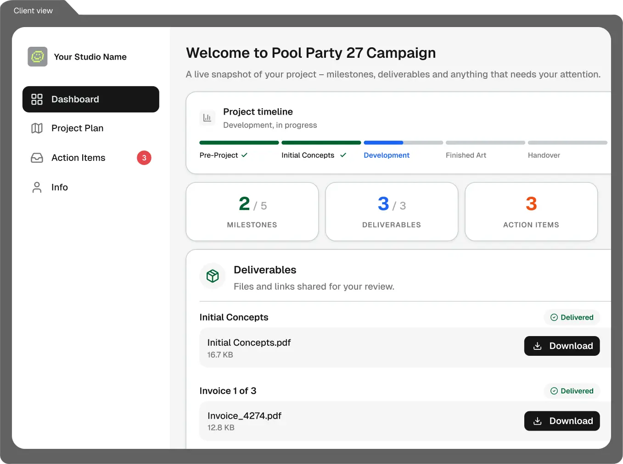Open the Action Items 3 stat card
This screenshot has height=464, width=623.
pos(531,212)
